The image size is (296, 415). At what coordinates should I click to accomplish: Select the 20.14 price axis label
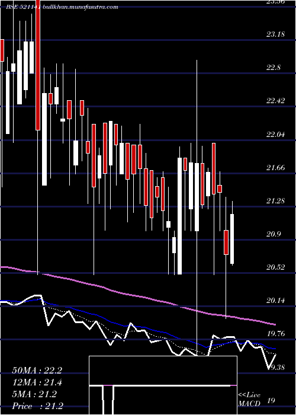[275, 301]
